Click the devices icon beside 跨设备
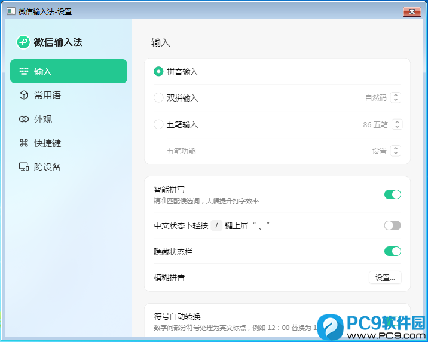Viewport: 428px width, 342px height. coord(24,167)
